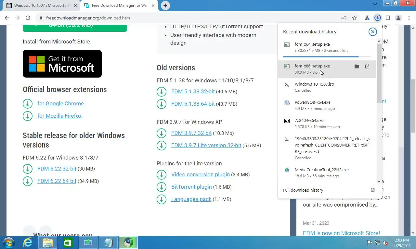Open a new browser tab

point(165,6)
